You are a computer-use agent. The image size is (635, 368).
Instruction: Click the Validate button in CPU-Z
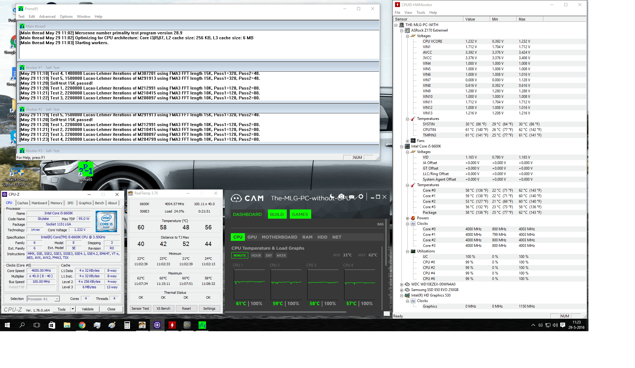coord(88,309)
